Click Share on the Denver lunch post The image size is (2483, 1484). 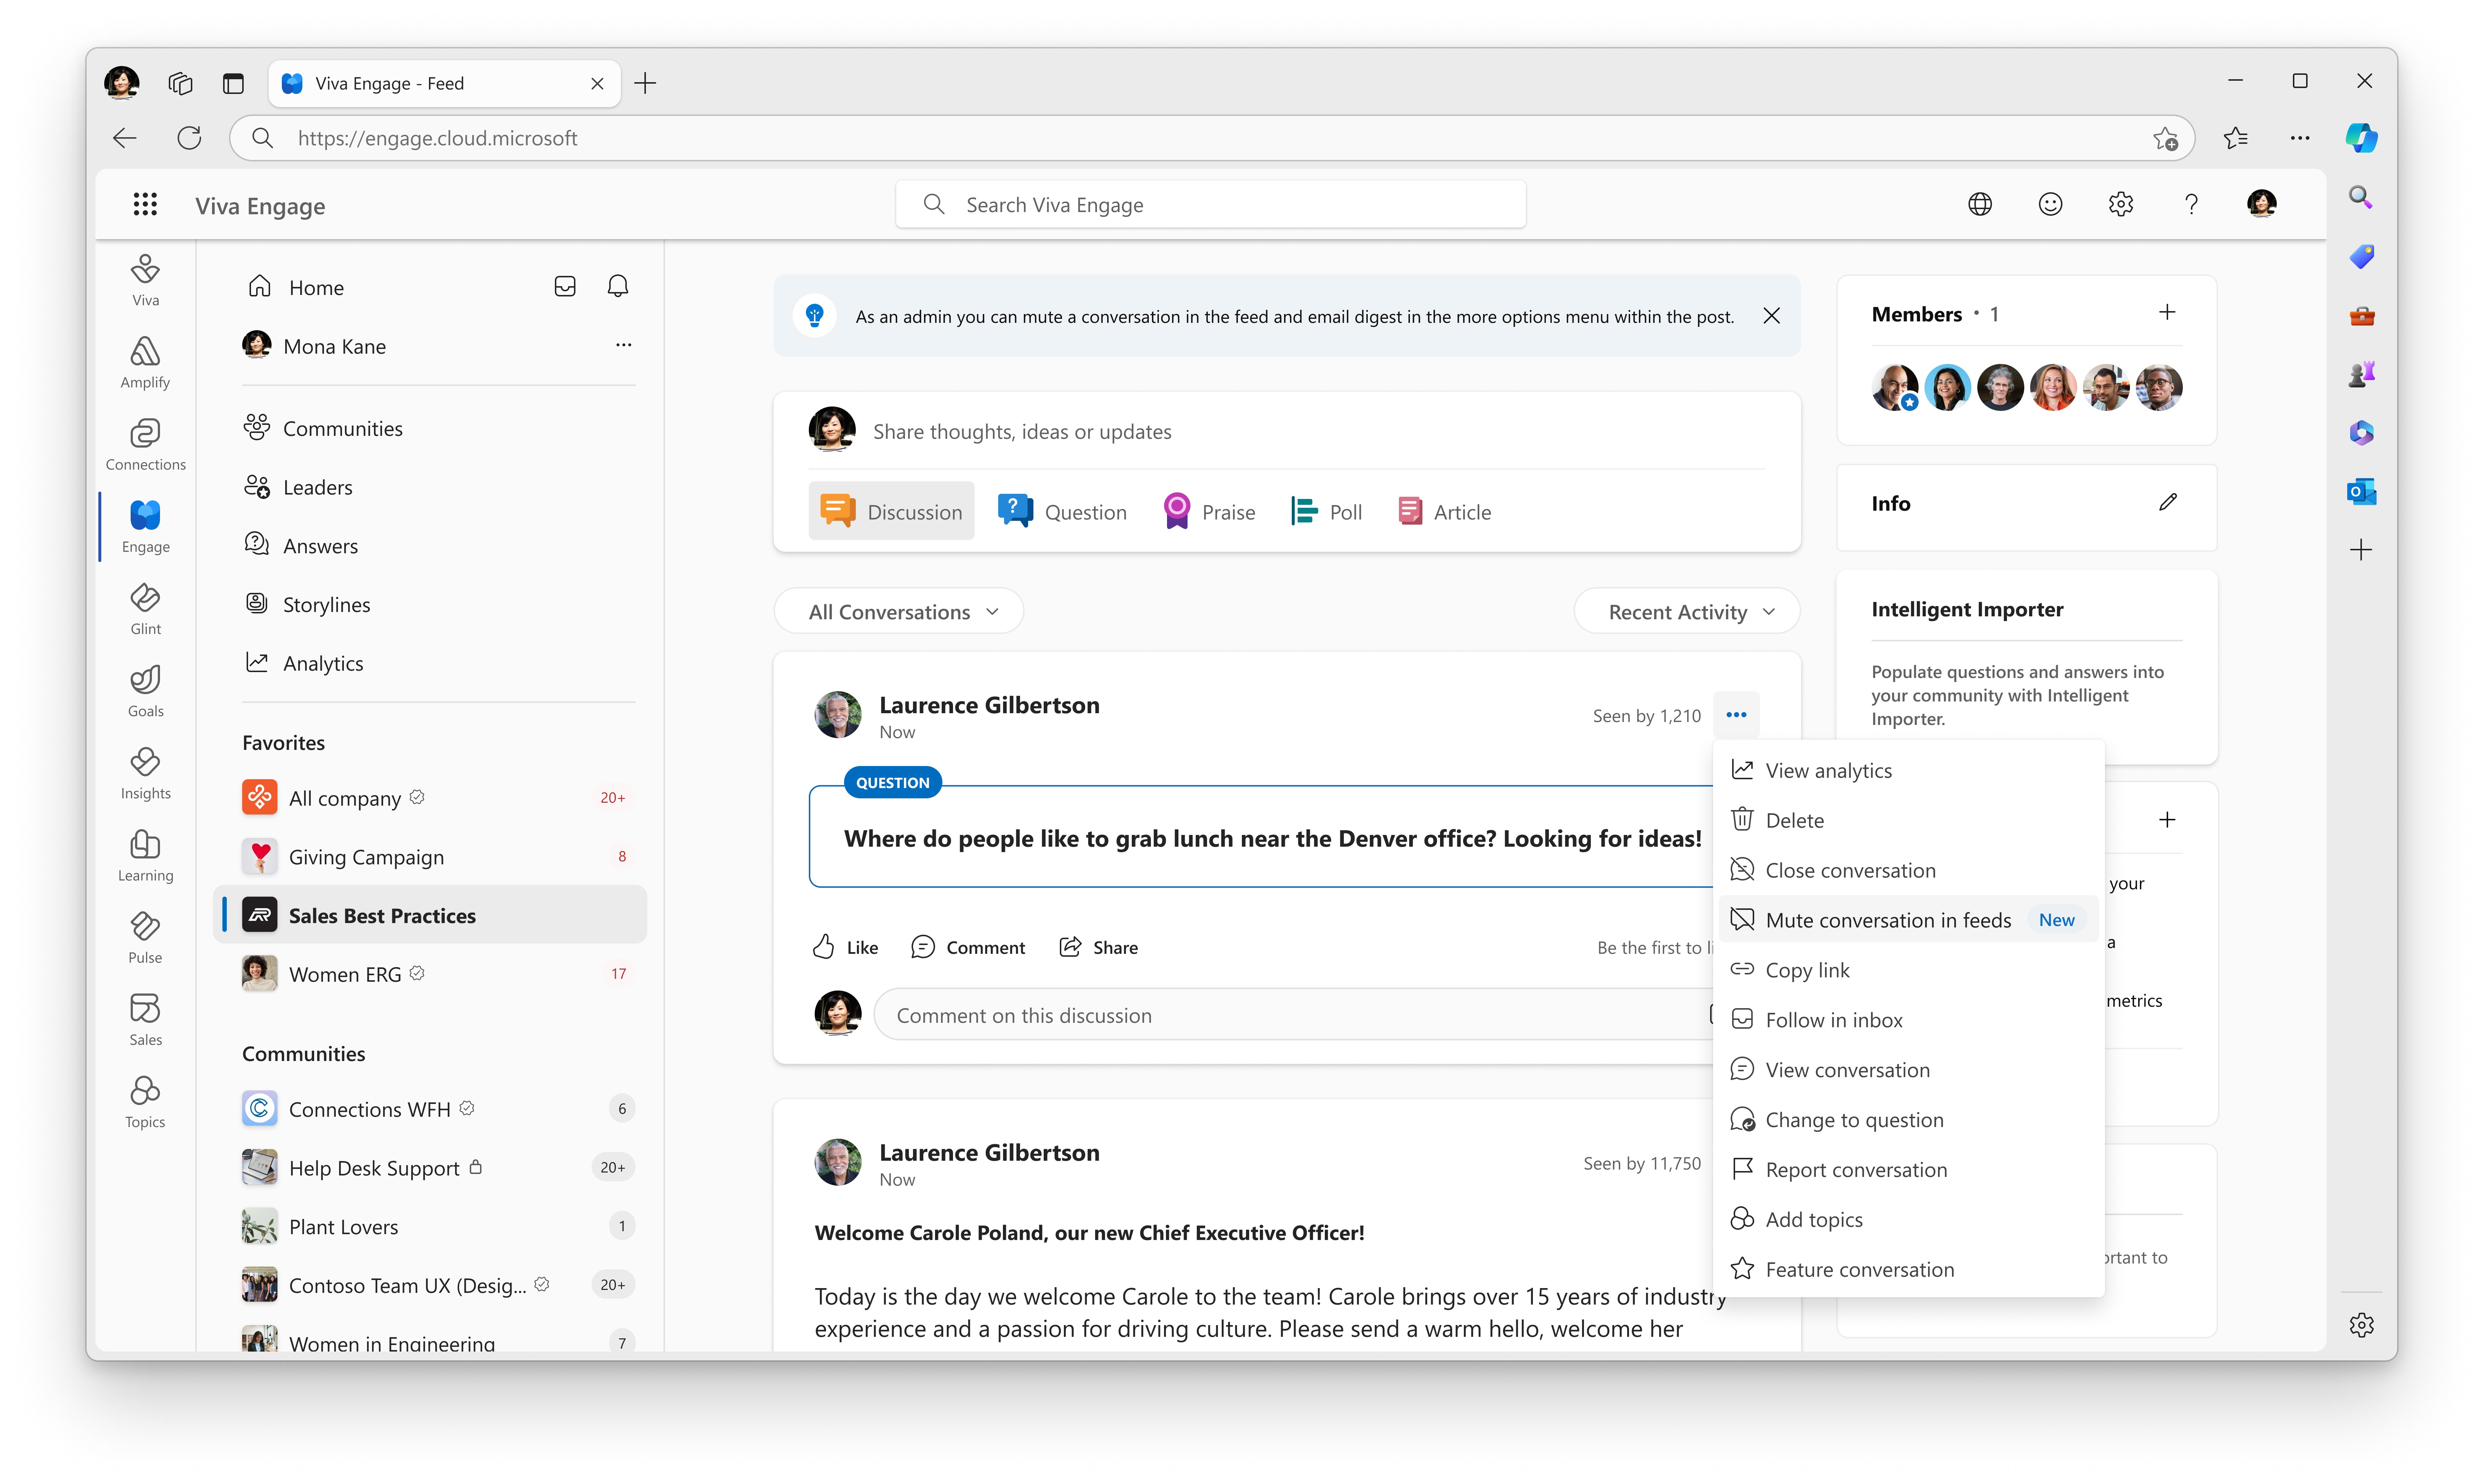tap(1098, 947)
